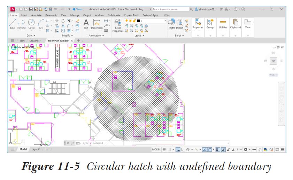Image resolution: width=293 pixels, height=180 pixels.
Task: Click the Move tool in Modify panel
Action: 57,21
